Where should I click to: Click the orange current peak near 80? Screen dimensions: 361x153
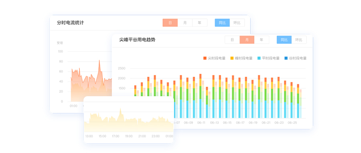coord(99,61)
